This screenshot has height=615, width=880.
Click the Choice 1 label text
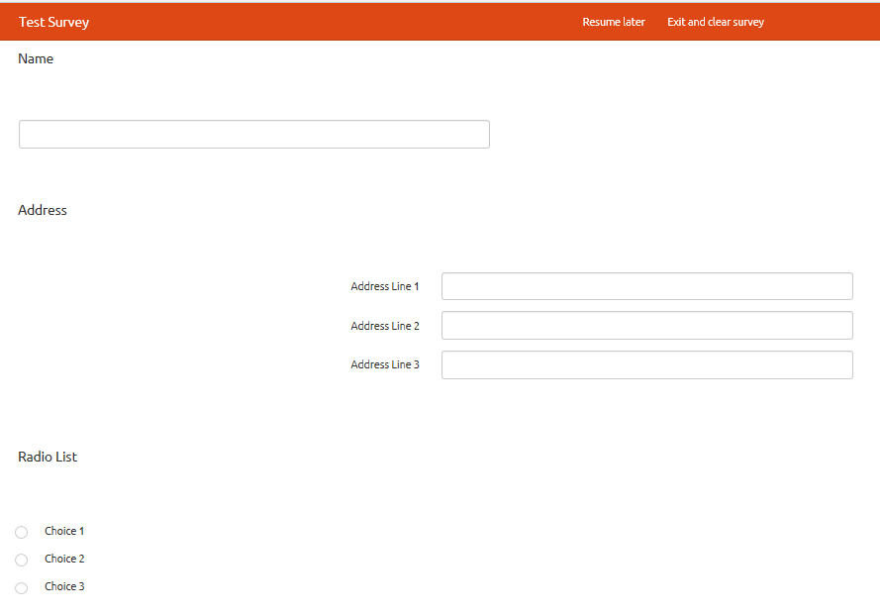64,531
